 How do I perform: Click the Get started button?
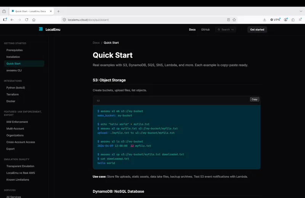[257, 30]
